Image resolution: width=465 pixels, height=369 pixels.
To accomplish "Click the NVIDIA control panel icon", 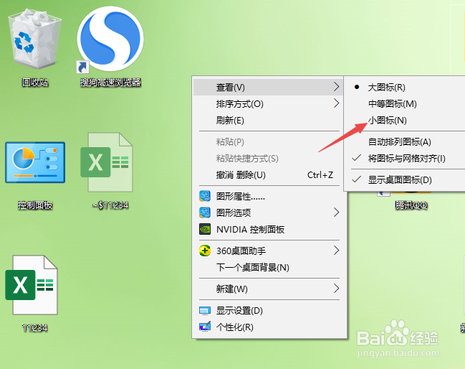I will point(205,229).
